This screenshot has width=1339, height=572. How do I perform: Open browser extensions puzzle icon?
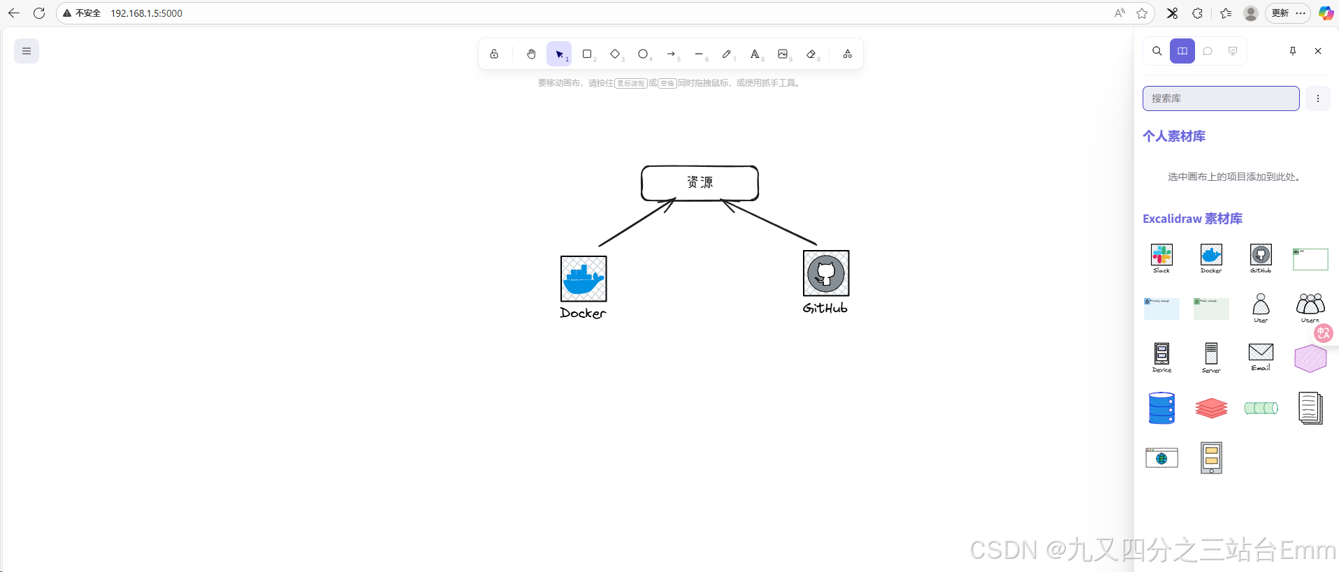click(1197, 13)
